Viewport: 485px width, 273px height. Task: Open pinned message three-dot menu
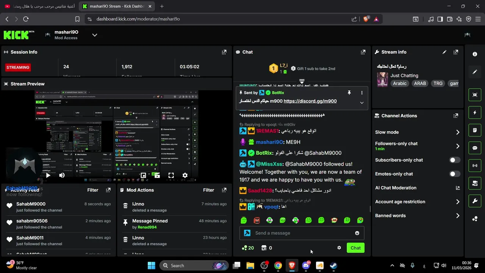pyautogui.click(x=361, y=93)
